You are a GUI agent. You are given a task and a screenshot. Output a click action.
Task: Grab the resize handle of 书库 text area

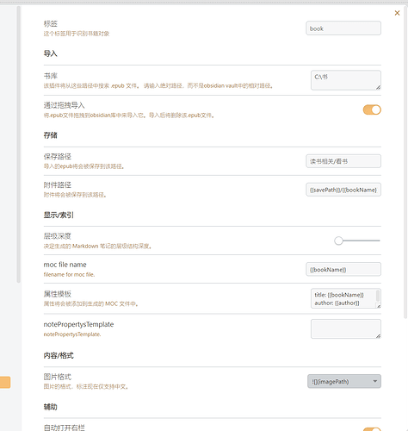coord(378,87)
